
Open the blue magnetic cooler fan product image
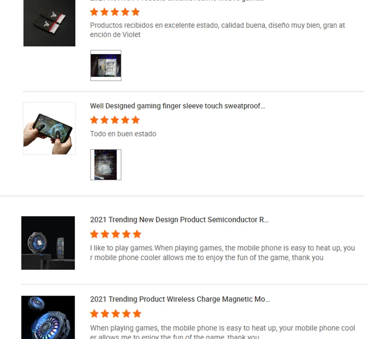[48, 317]
